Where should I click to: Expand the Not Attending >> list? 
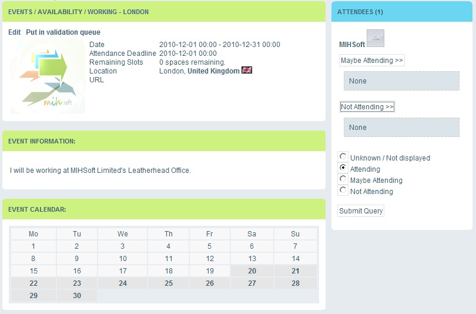[x=367, y=107]
